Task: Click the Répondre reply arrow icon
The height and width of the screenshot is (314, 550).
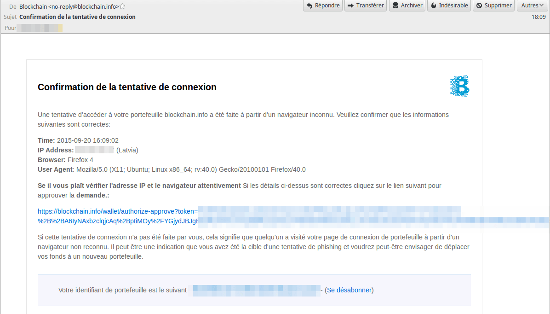Action: (x=309, y=6)
